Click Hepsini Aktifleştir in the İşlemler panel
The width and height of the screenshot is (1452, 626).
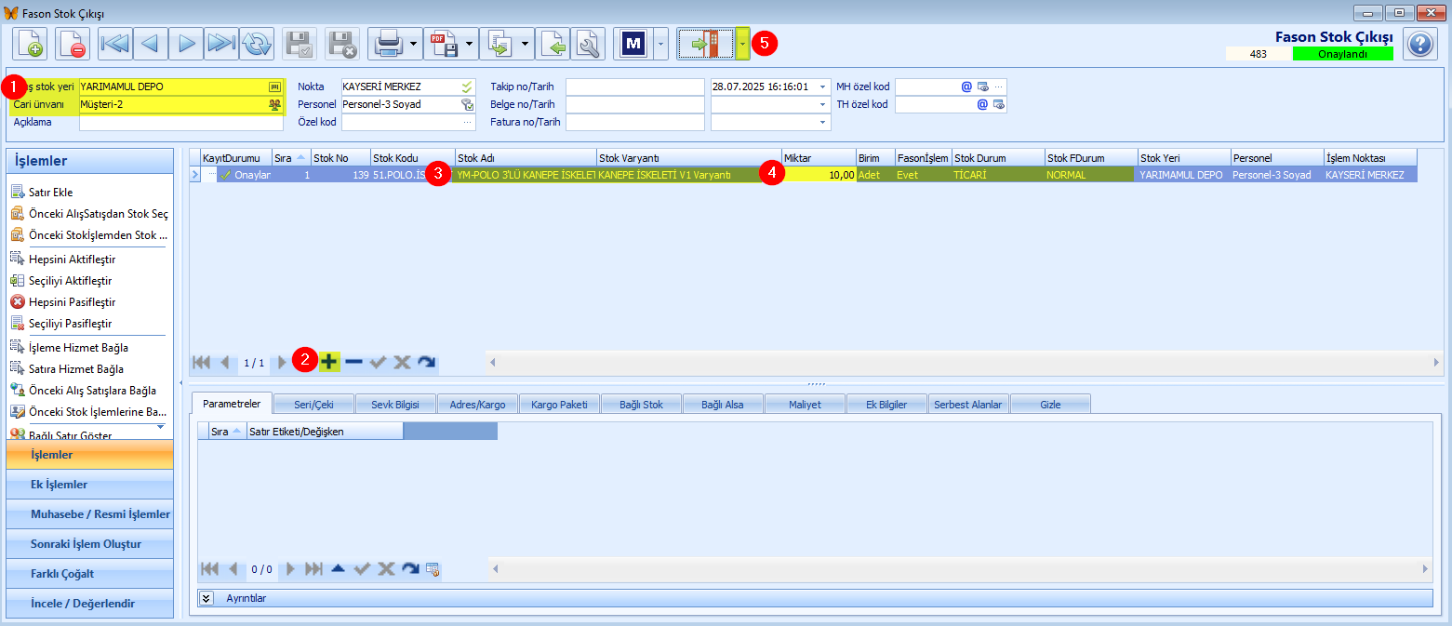[72, 259]
